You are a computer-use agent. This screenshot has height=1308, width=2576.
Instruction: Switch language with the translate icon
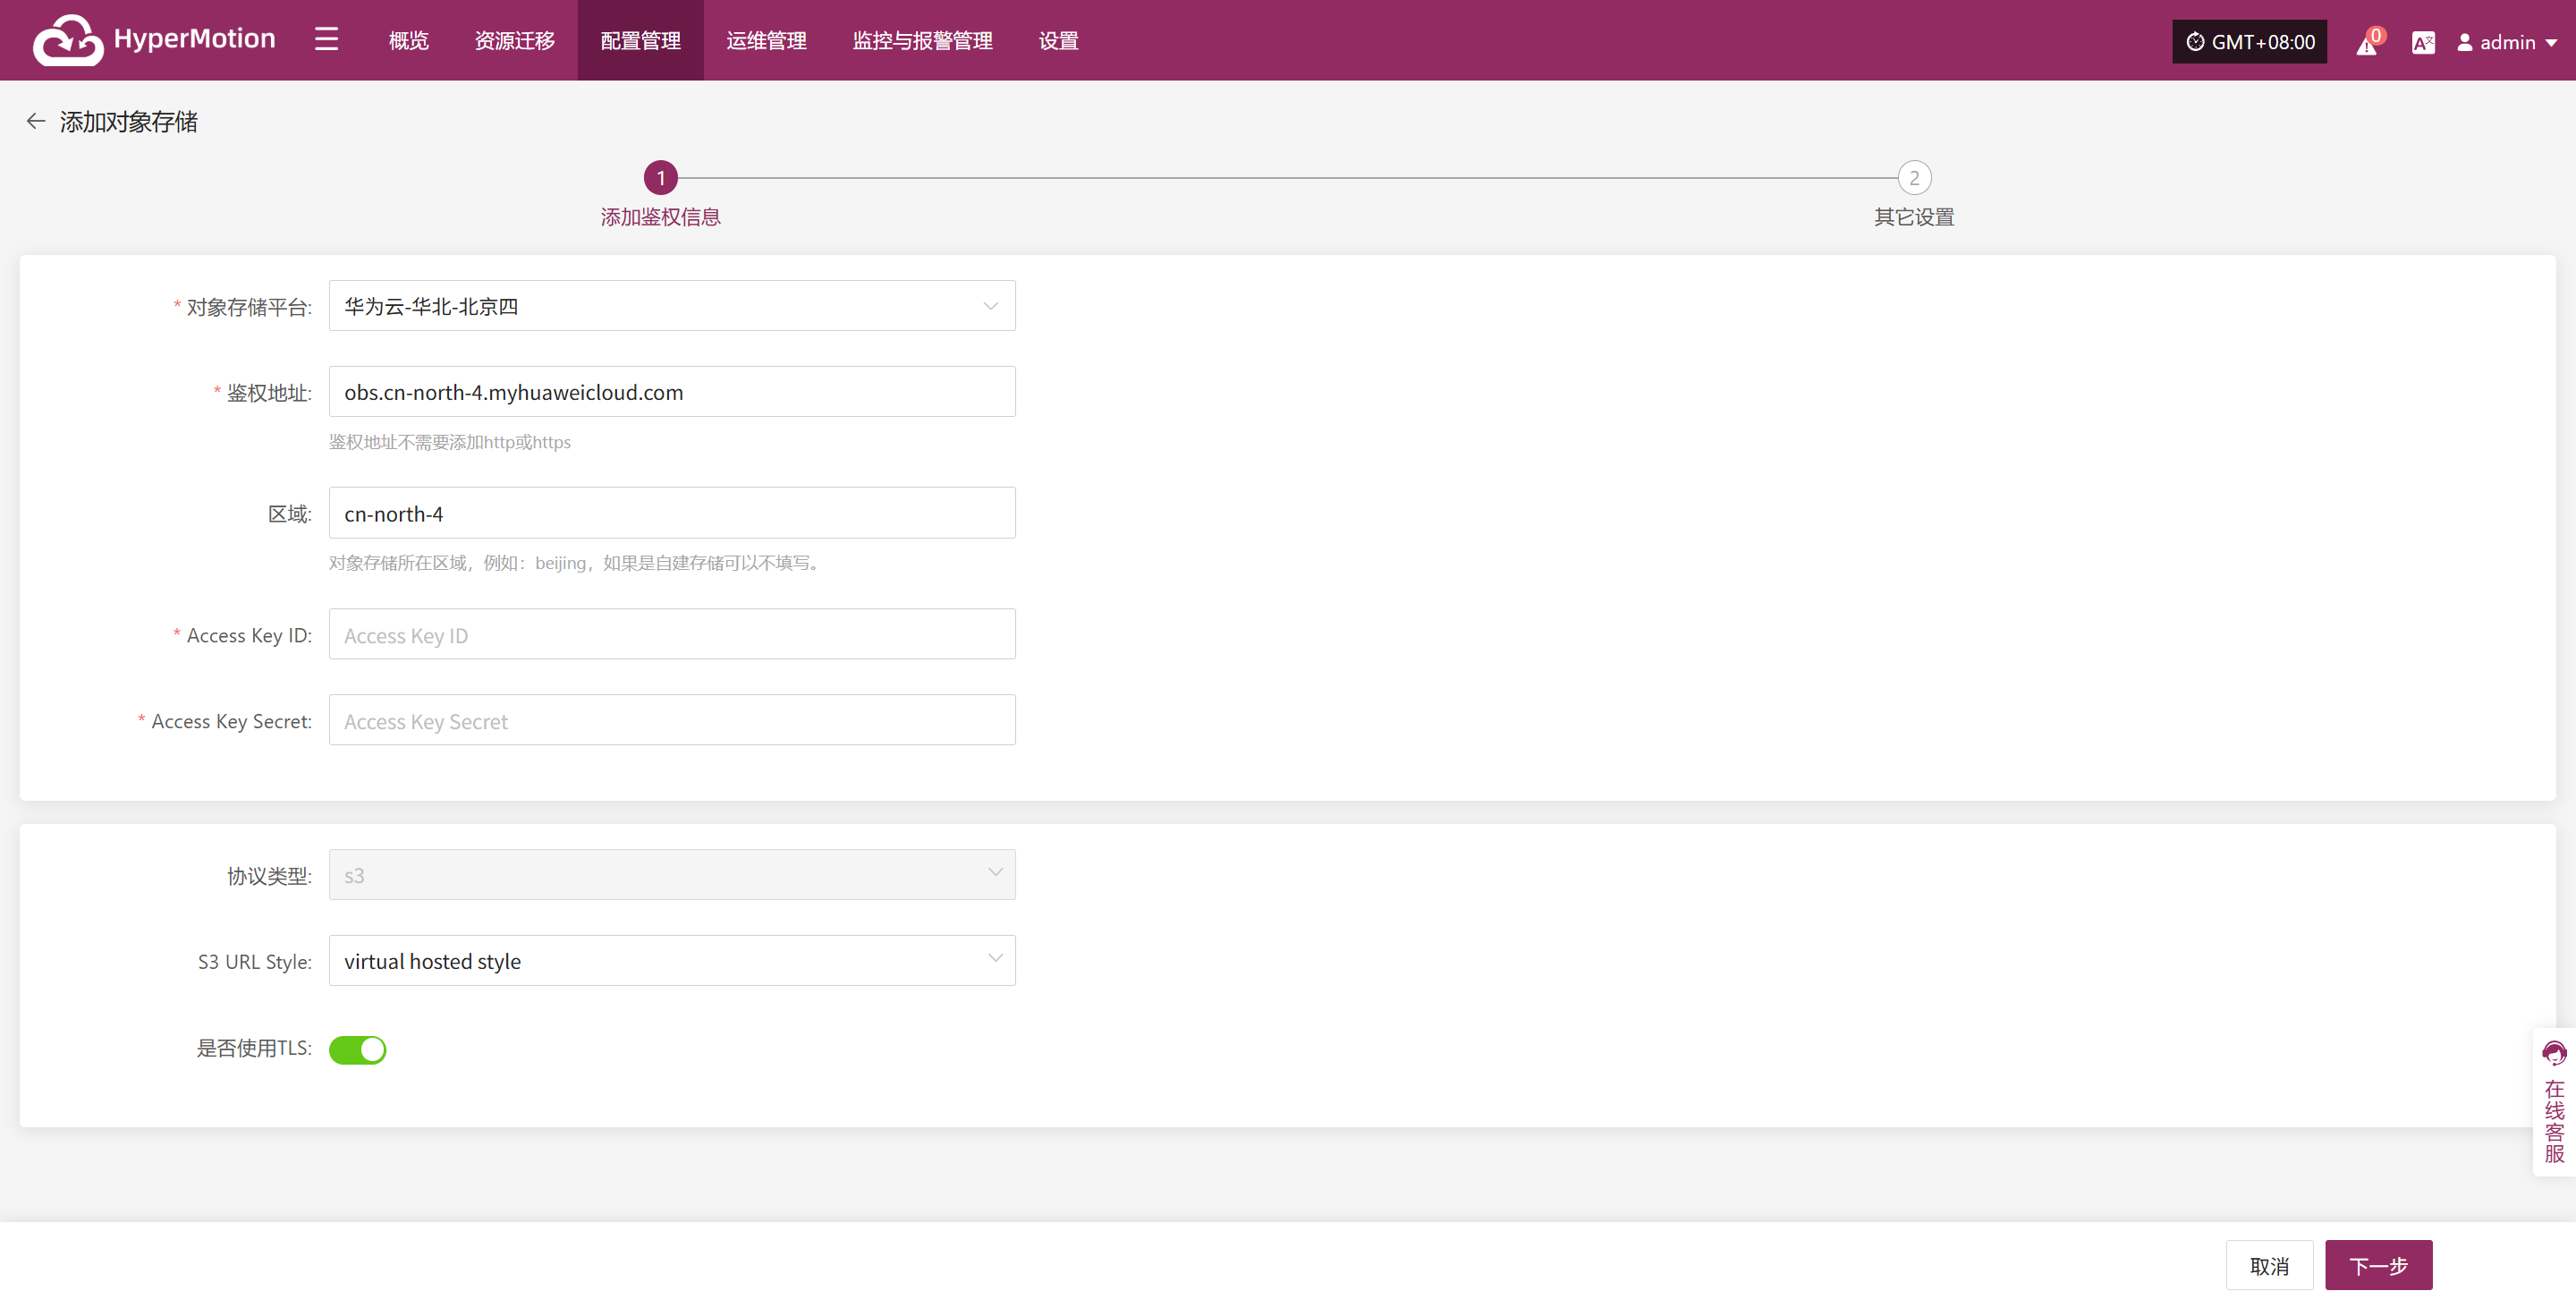click(2423, 42)
